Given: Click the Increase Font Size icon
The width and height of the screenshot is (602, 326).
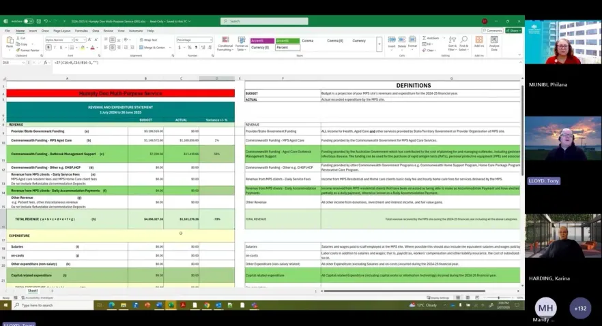Looking at the screenshot, I should coord(89,39).
